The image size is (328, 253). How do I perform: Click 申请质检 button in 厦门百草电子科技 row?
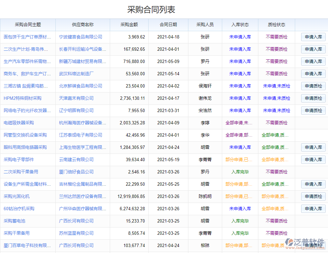313,245
